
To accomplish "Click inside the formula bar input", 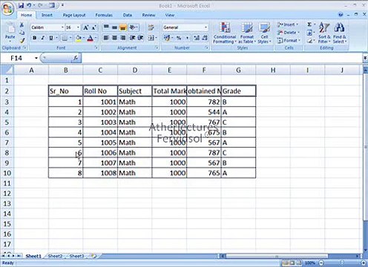I will [x=221, y=58].
